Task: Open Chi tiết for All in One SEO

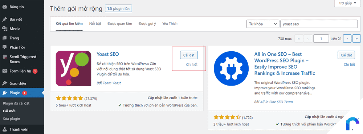Action: [349, 64]
